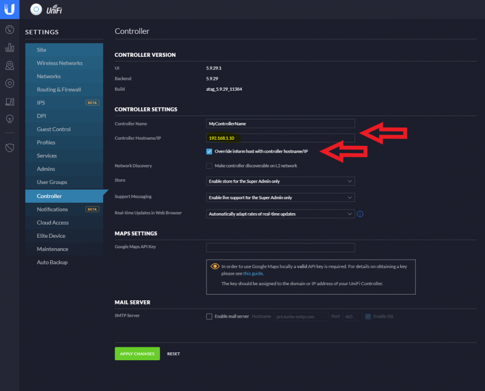Image resolution: width=485 pixels, height=391 pixels.
Task: Open the shield icon in the sidebar
Action: (9, 148)
